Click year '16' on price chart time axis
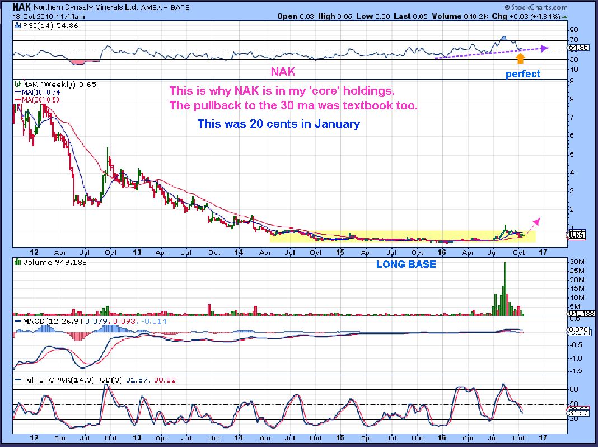 (442, 252)
